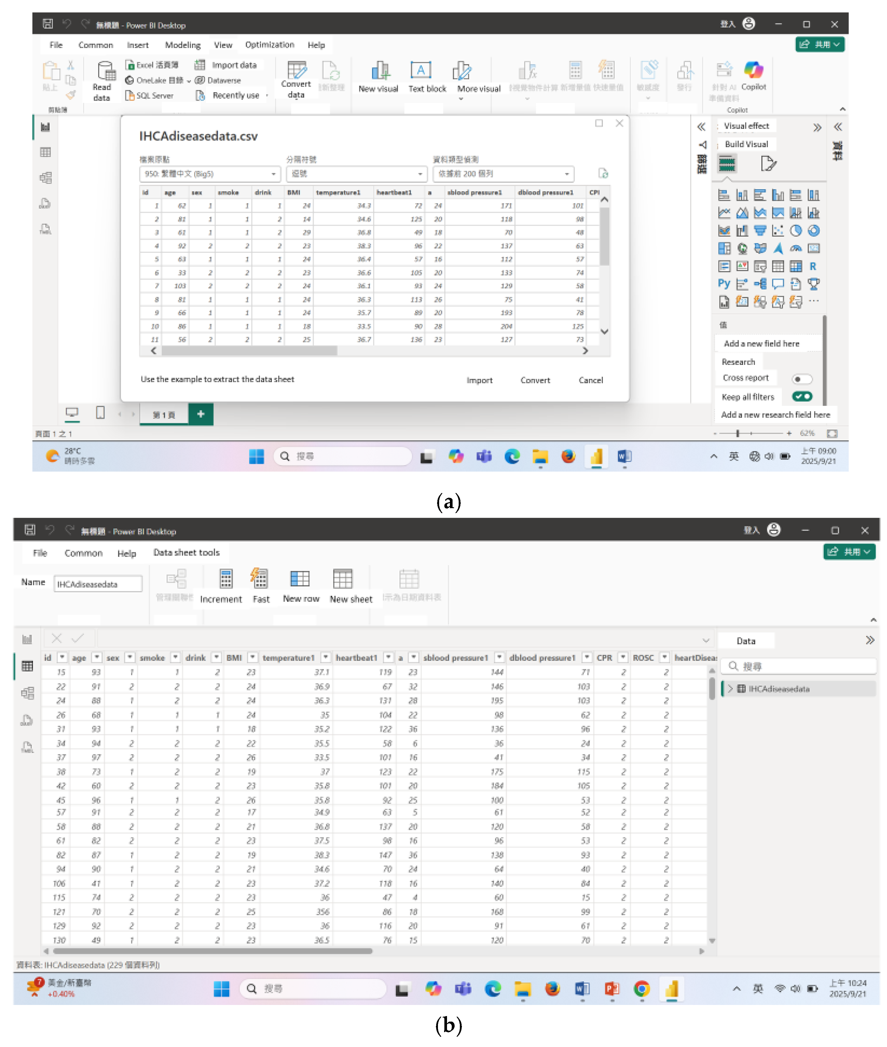Click the New row table tool
Viewport: 887px width, 1047px height.
[x=300, y=579]
